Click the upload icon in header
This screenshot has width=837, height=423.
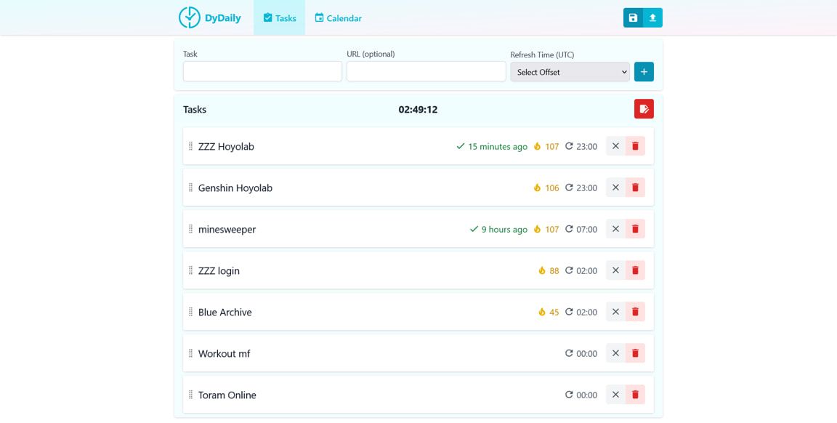(652, 17)
